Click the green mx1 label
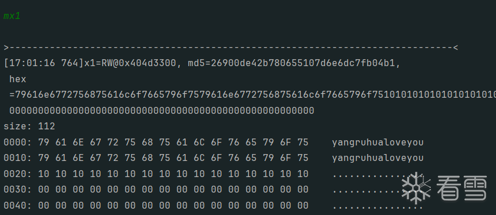Viewport: 496px width, 215px height. click(12, 16)
